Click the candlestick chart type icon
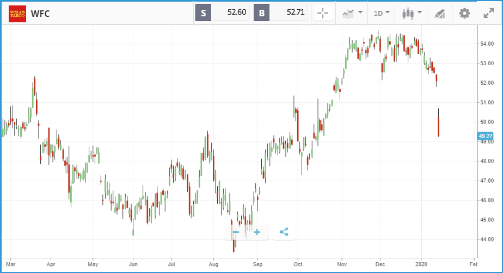503x273 pixels. point(408,13)
